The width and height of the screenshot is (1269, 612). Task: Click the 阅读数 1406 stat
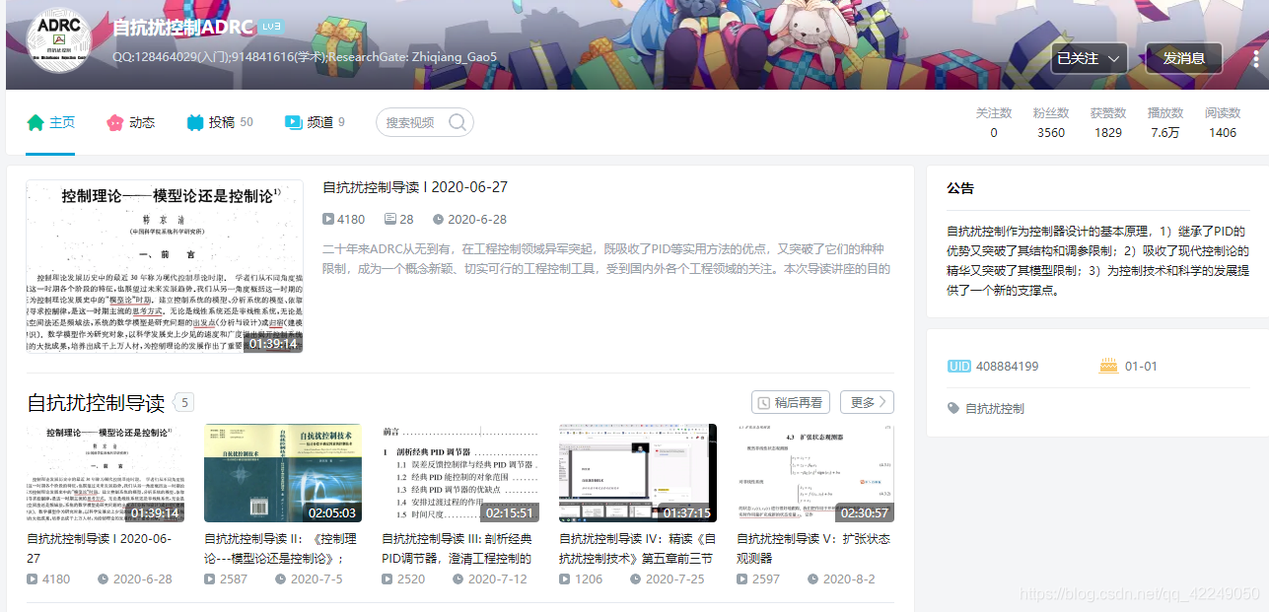(1223, 123)
